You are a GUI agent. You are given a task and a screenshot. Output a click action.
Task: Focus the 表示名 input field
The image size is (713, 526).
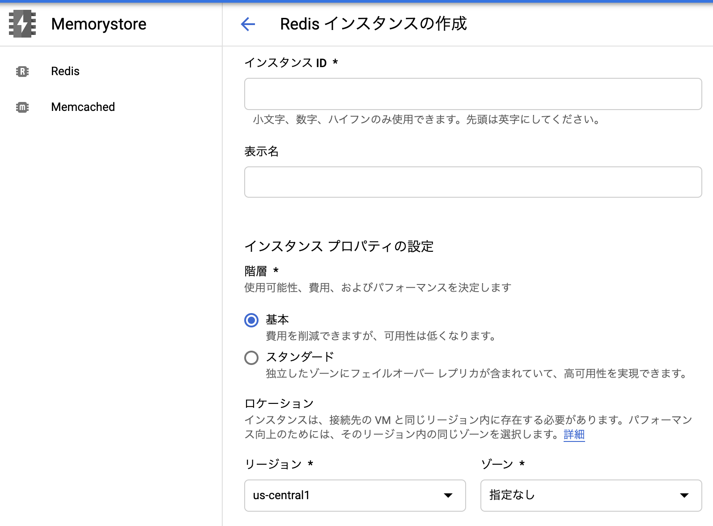click(x=473, y=182)
